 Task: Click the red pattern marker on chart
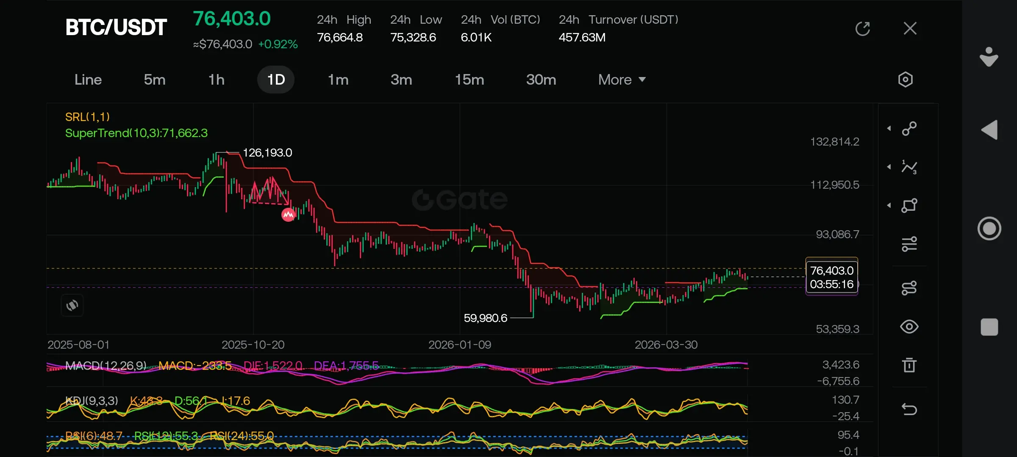tap(288, 215)
